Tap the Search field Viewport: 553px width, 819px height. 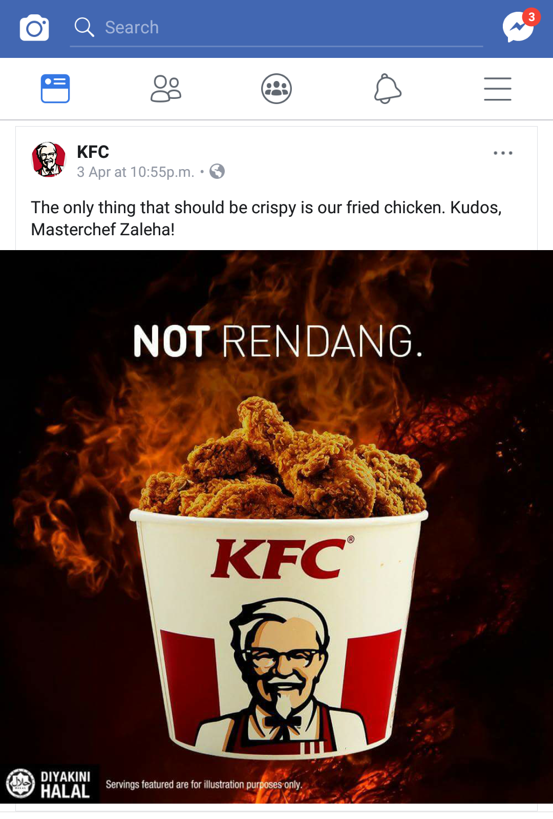(276, 28)
